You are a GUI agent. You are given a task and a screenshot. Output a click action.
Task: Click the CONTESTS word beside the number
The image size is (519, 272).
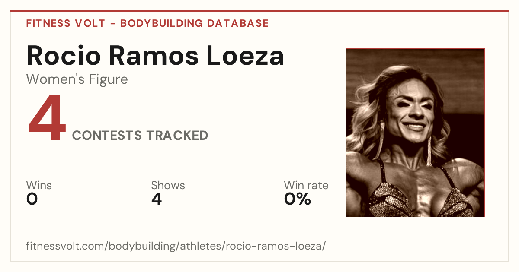point(107,136)
